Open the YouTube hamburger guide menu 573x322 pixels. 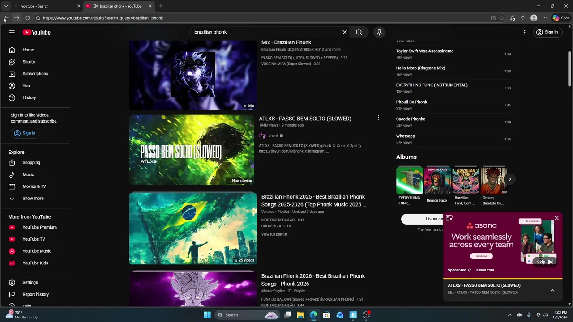tap(12, 32)
